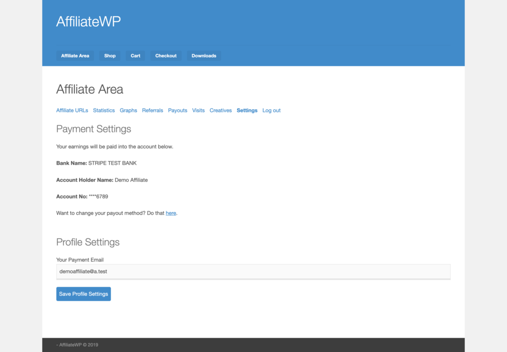Screen dimensions: 507x352
Task: Follow the 'here' payout method link
Action: click(x=171, y=213)
